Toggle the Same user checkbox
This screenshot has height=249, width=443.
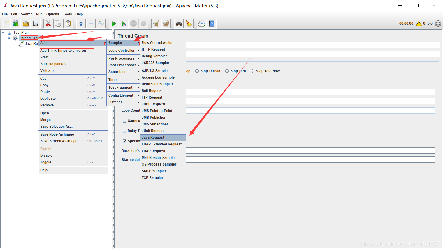click(x=124, y=121)
